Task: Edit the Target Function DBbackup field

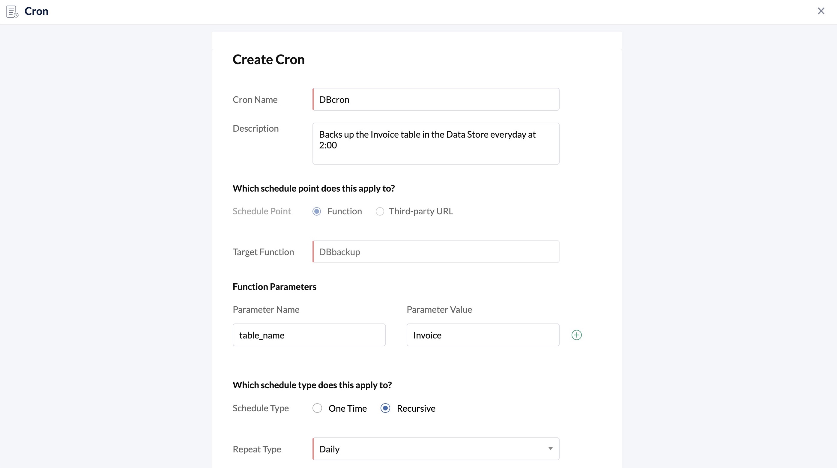Action: (x=436, y=251)
